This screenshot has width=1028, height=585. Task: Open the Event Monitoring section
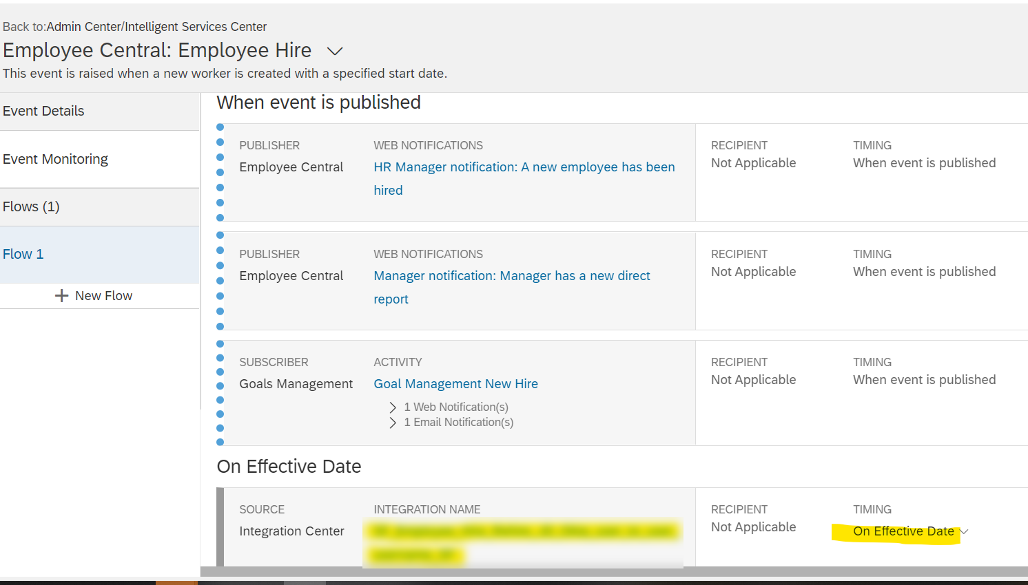coord(100,159)
